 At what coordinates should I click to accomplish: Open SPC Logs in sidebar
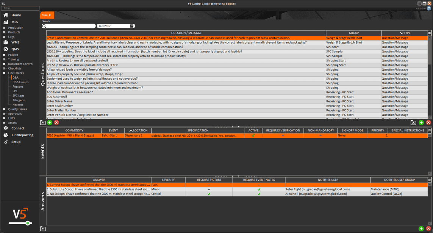click(18, 96)
